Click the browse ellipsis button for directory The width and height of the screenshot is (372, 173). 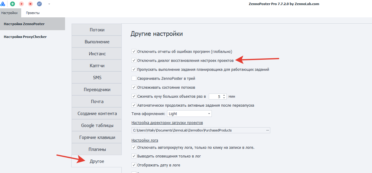coord(267,130)
